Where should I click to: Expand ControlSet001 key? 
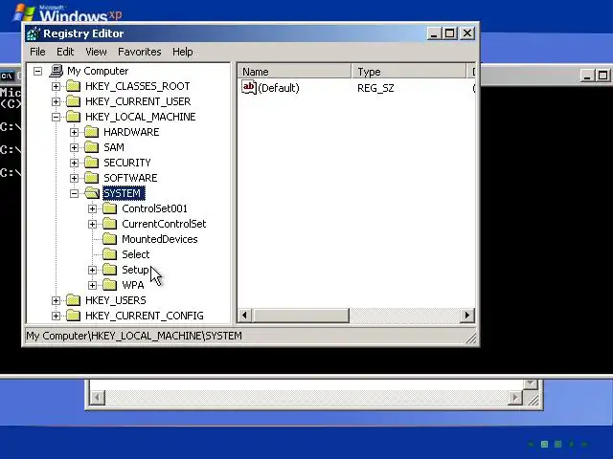coord(93,208)
